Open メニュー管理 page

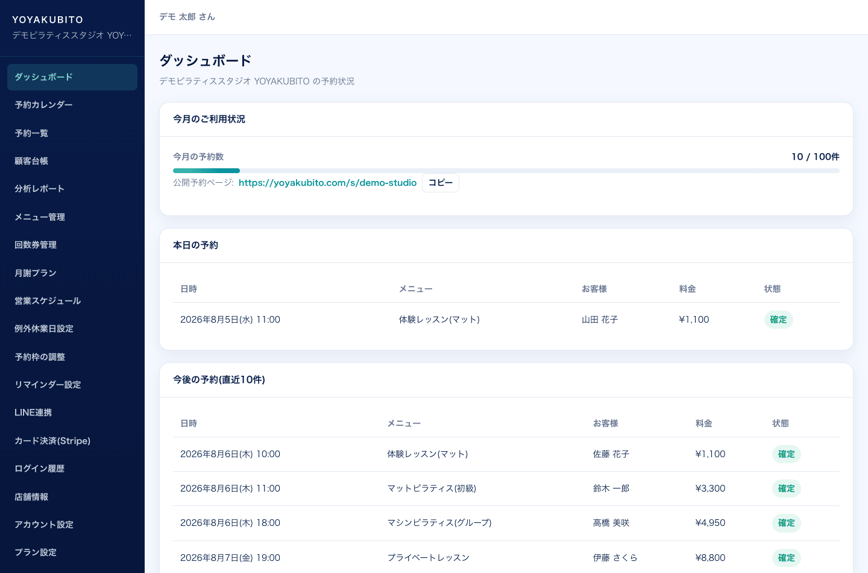72,217
